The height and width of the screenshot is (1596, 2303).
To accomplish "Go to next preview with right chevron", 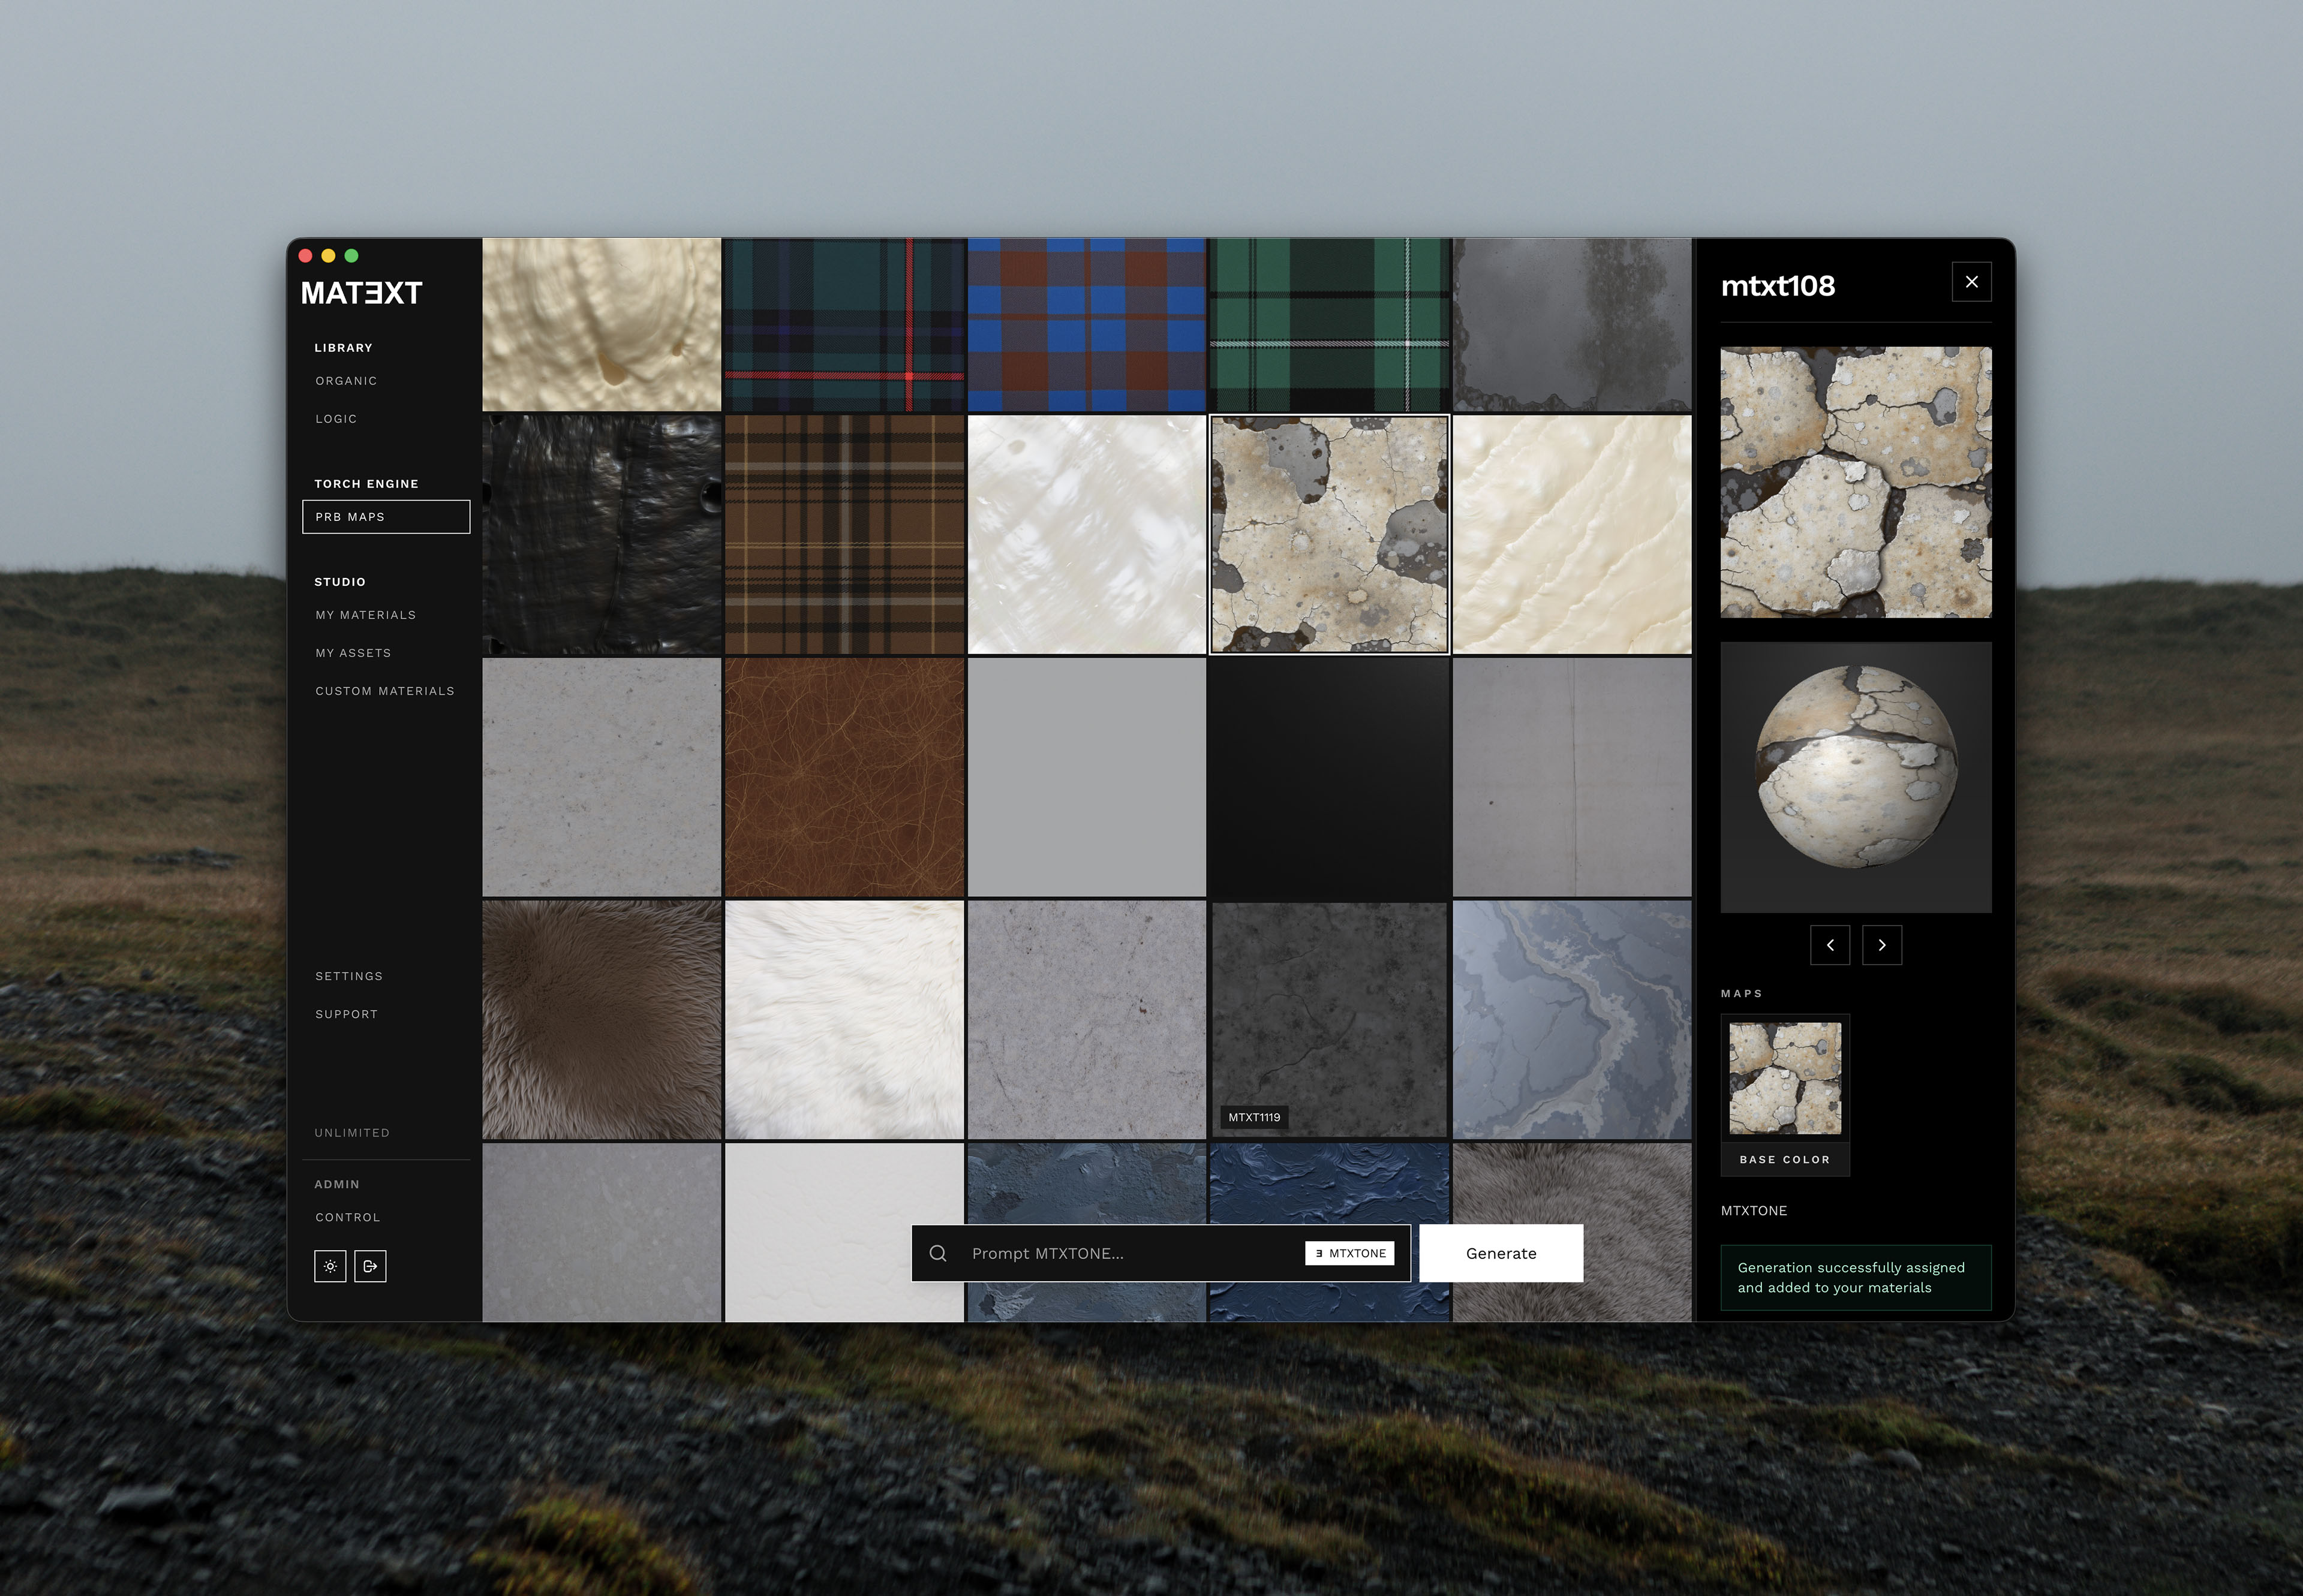I will point(1882,945).
